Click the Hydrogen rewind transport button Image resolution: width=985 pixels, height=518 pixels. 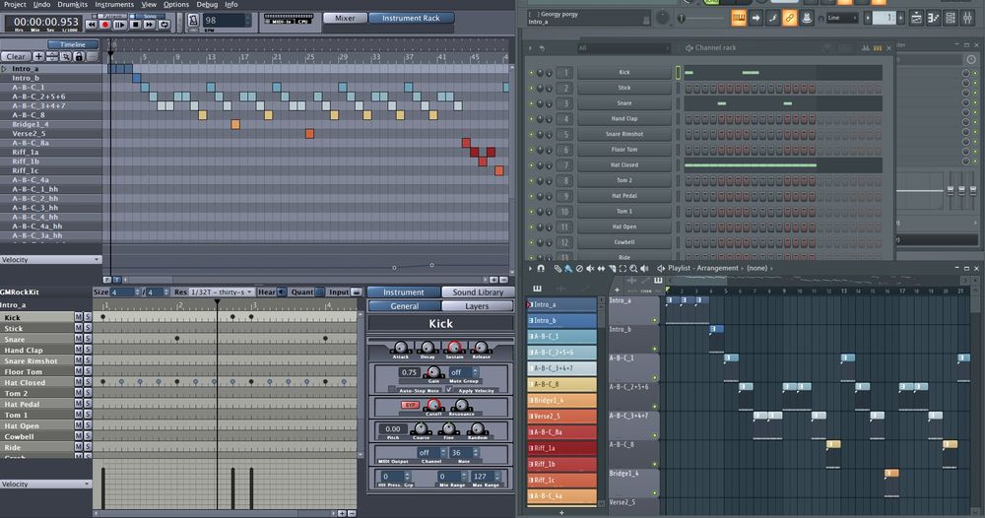tap(91, 25)
